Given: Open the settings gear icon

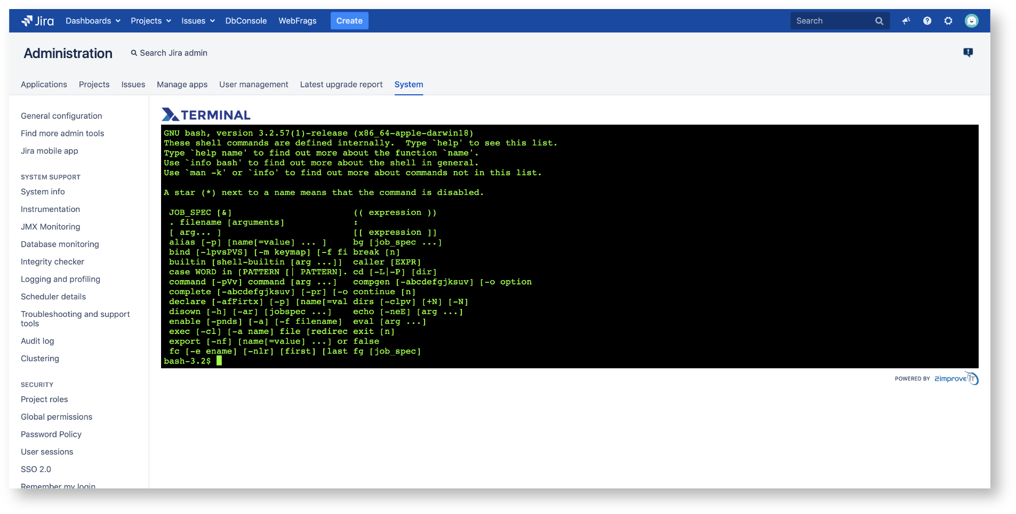Looking at the screenshot, I should tap(948, 21).
